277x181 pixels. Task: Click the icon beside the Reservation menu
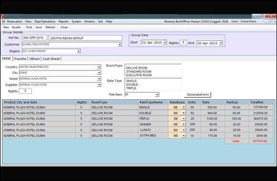point(3,21)
